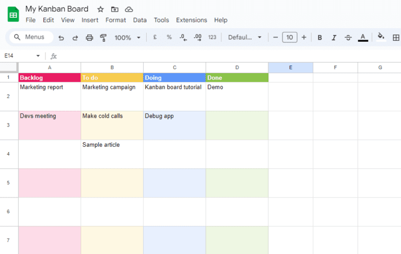This screenshot has height=254, width=401.
Task: Select column G header
Action: [x=380, y=67]
